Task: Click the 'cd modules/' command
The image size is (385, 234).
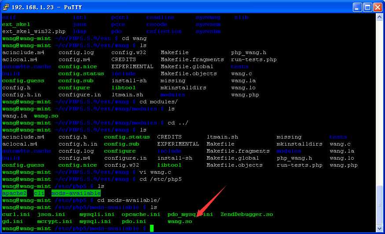Action: pyautogui.click(x=158, y=102)
